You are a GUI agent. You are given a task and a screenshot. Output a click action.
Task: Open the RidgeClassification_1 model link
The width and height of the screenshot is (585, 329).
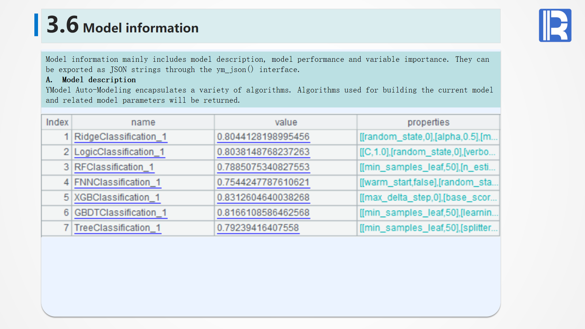pyautogui.click(x=120, y=137)
